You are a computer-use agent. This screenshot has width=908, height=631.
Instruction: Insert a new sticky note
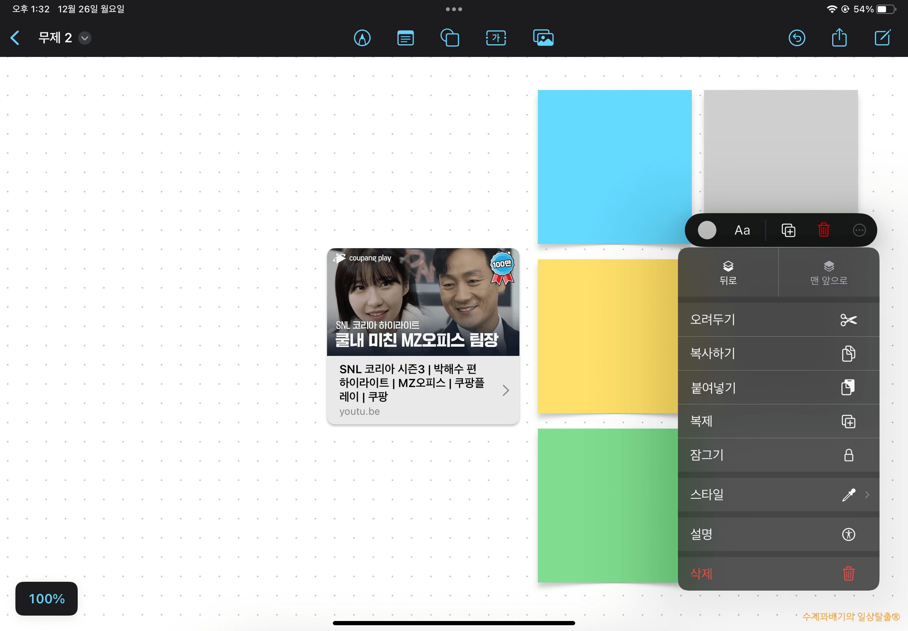405,38
